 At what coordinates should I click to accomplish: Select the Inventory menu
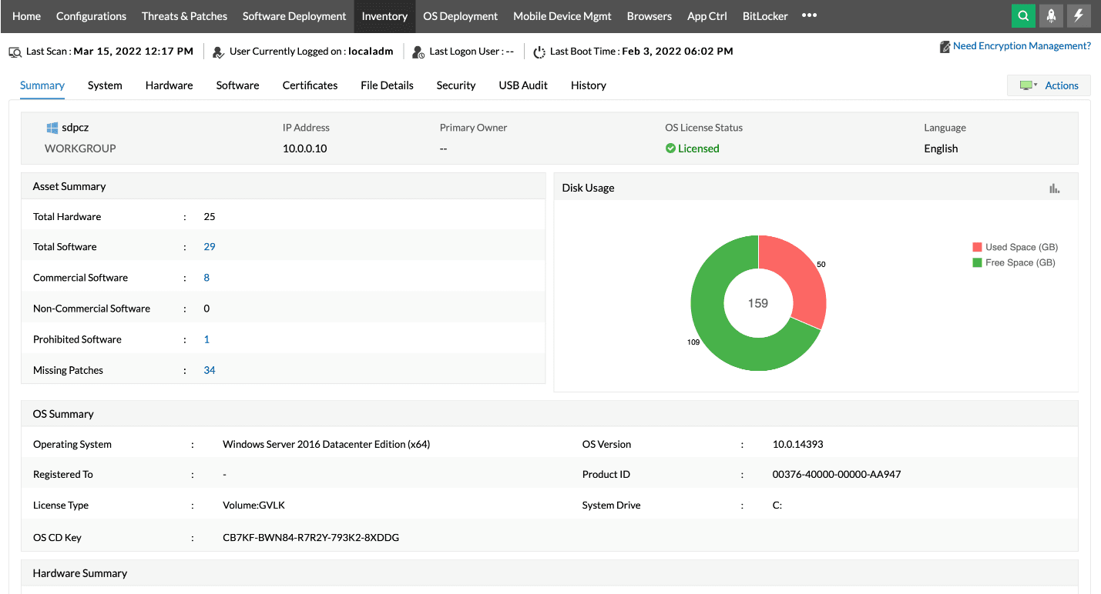click(x=384, y=16)
